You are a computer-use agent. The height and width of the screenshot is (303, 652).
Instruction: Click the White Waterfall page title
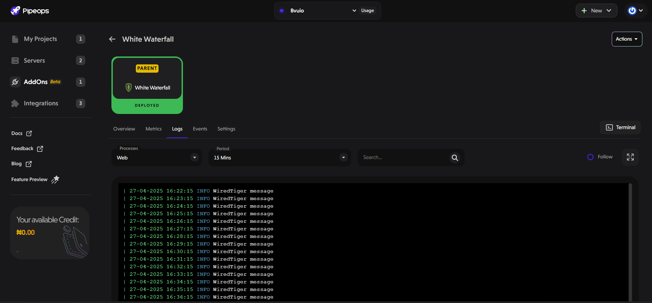pos(148,39)
